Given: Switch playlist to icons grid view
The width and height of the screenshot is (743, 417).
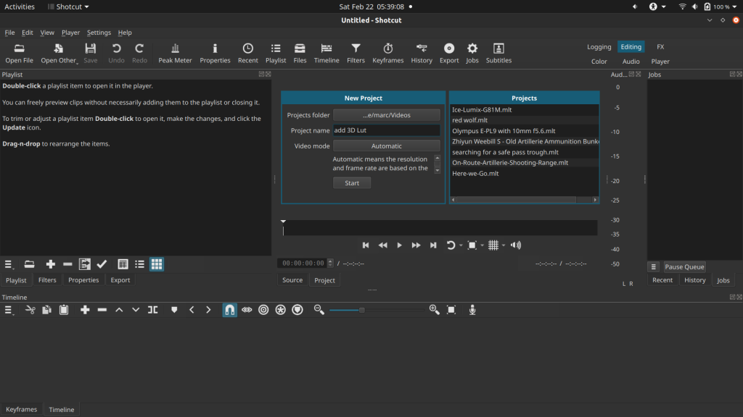Looking at the screenshot, I should click(x=157, y=264).
